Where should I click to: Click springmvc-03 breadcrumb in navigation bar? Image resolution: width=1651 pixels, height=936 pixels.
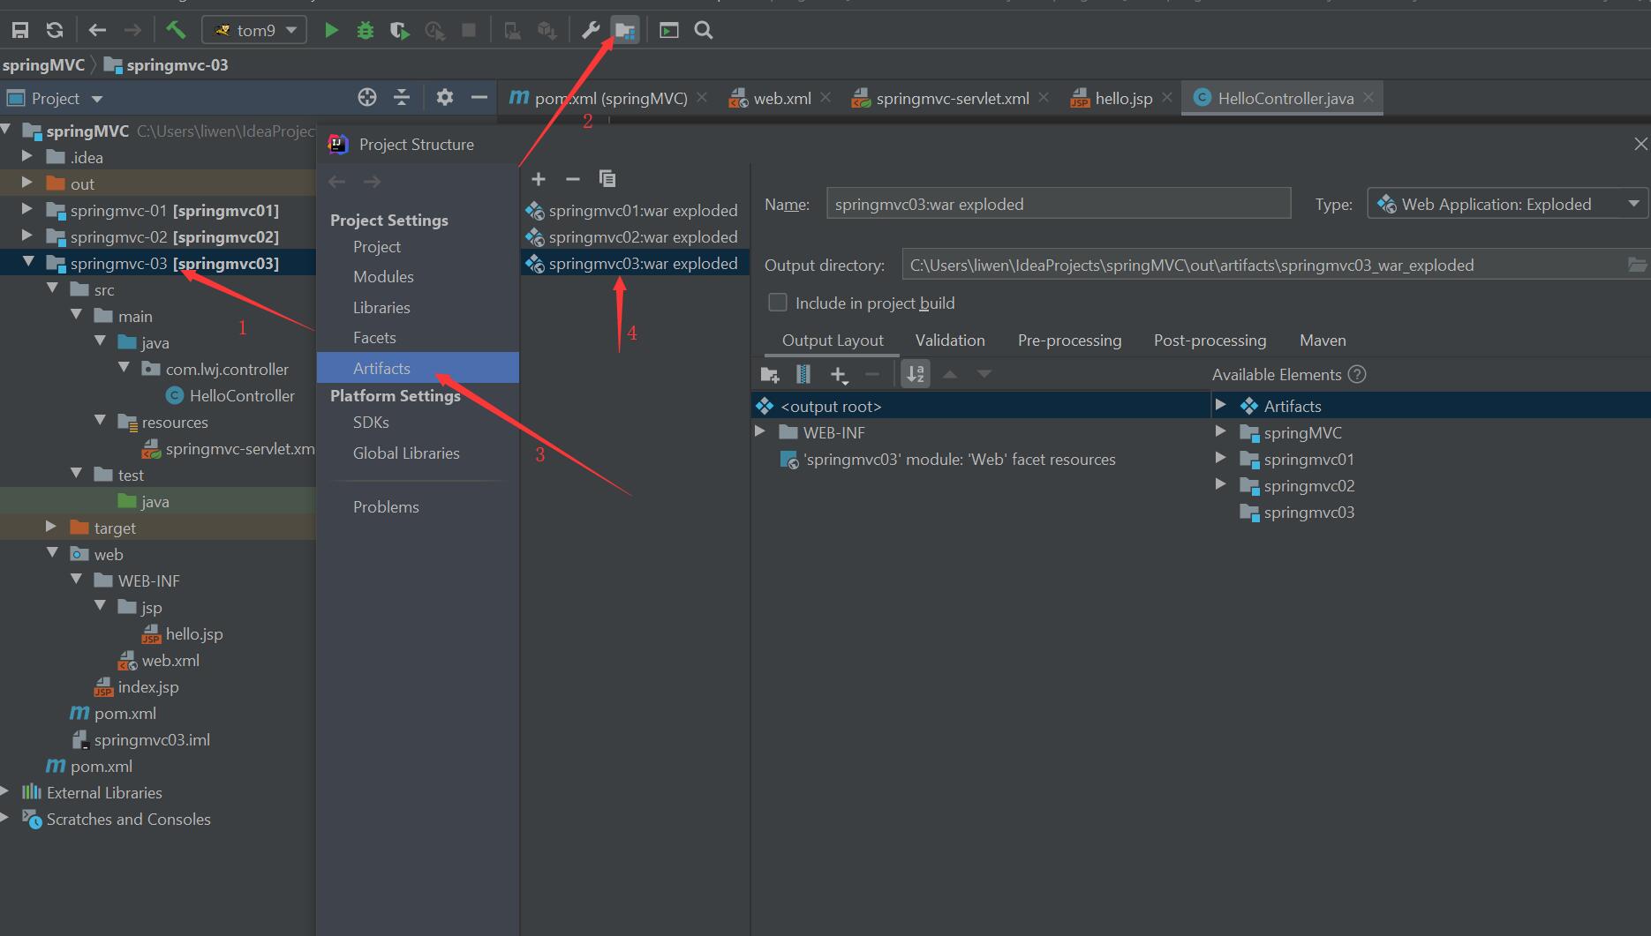click(x=167, y=64)
